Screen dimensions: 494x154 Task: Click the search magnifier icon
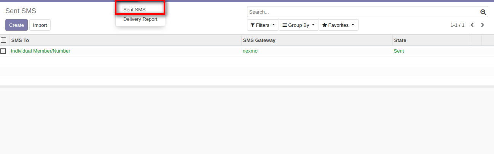[x=483, y=12]
